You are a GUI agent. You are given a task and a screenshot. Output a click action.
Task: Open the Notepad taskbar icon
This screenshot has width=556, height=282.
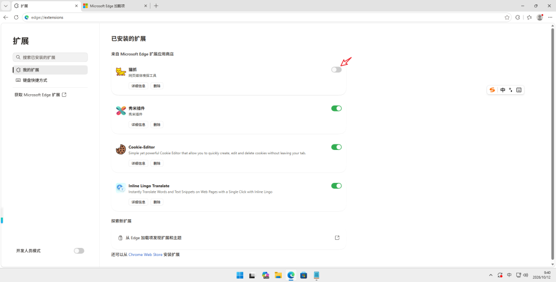click(x=317, y=275)
